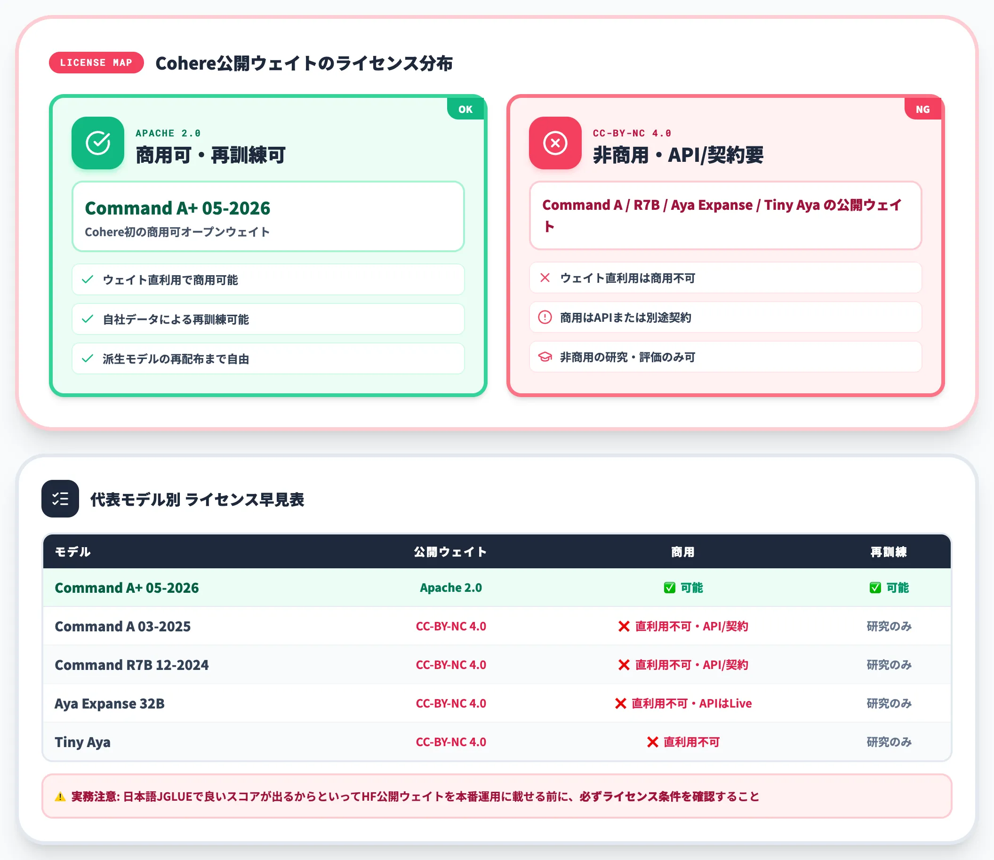994x860 pixels.
Task: Click CC-BY-NC 4.0 cell in Command A row
Action: [451, 626]
